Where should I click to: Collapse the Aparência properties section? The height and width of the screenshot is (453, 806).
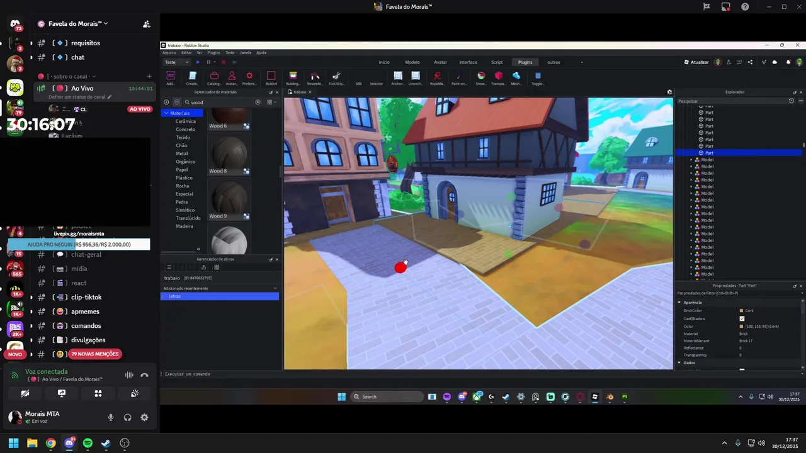pyautogui.click(x=679, y=303)
